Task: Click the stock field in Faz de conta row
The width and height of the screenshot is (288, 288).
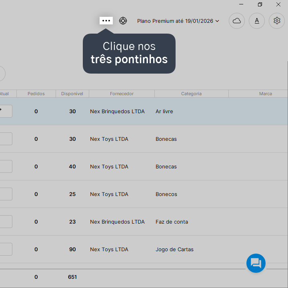Action: pos(6,222)
